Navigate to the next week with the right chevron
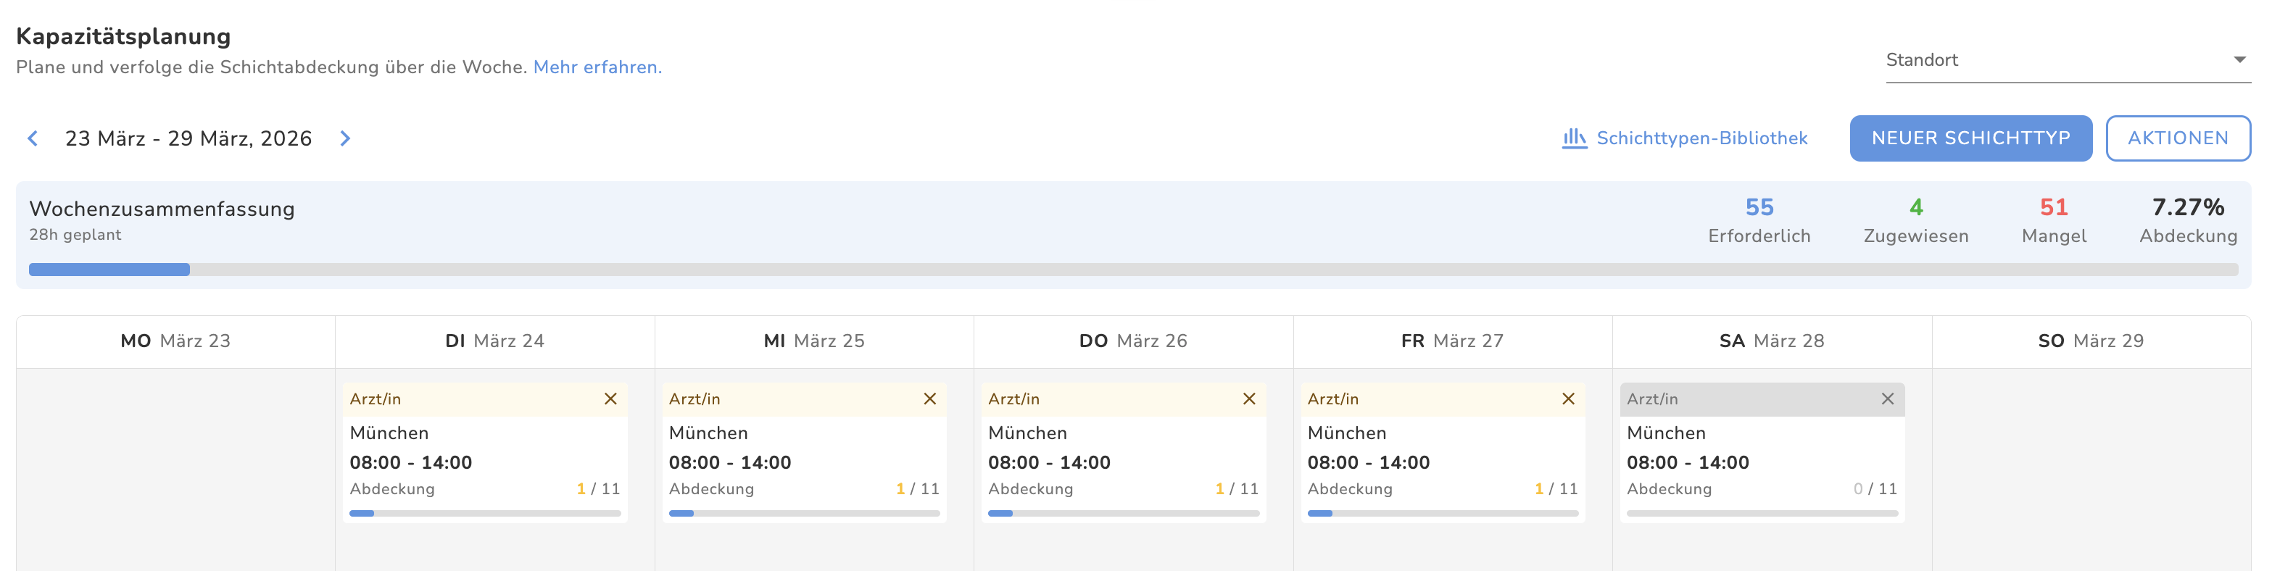The image size is (2272, 571). point(345,138)
